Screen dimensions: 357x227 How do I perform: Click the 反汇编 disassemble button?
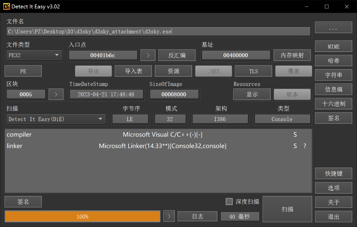pos(177,55)
